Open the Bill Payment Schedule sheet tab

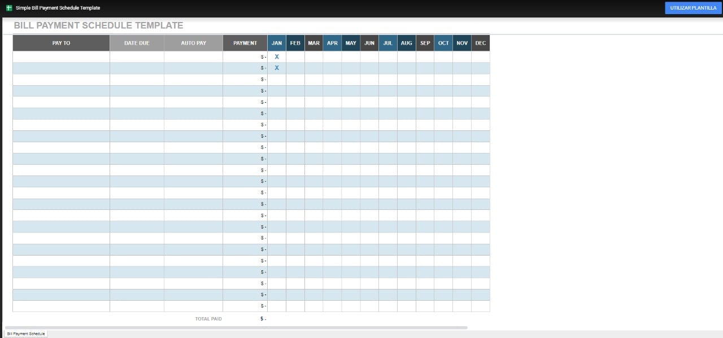click(x=26, y=334)
